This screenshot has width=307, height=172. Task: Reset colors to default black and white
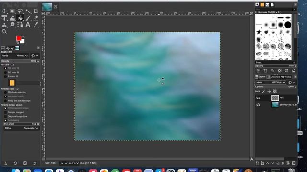pyautogui.click(x=17, y=43)
